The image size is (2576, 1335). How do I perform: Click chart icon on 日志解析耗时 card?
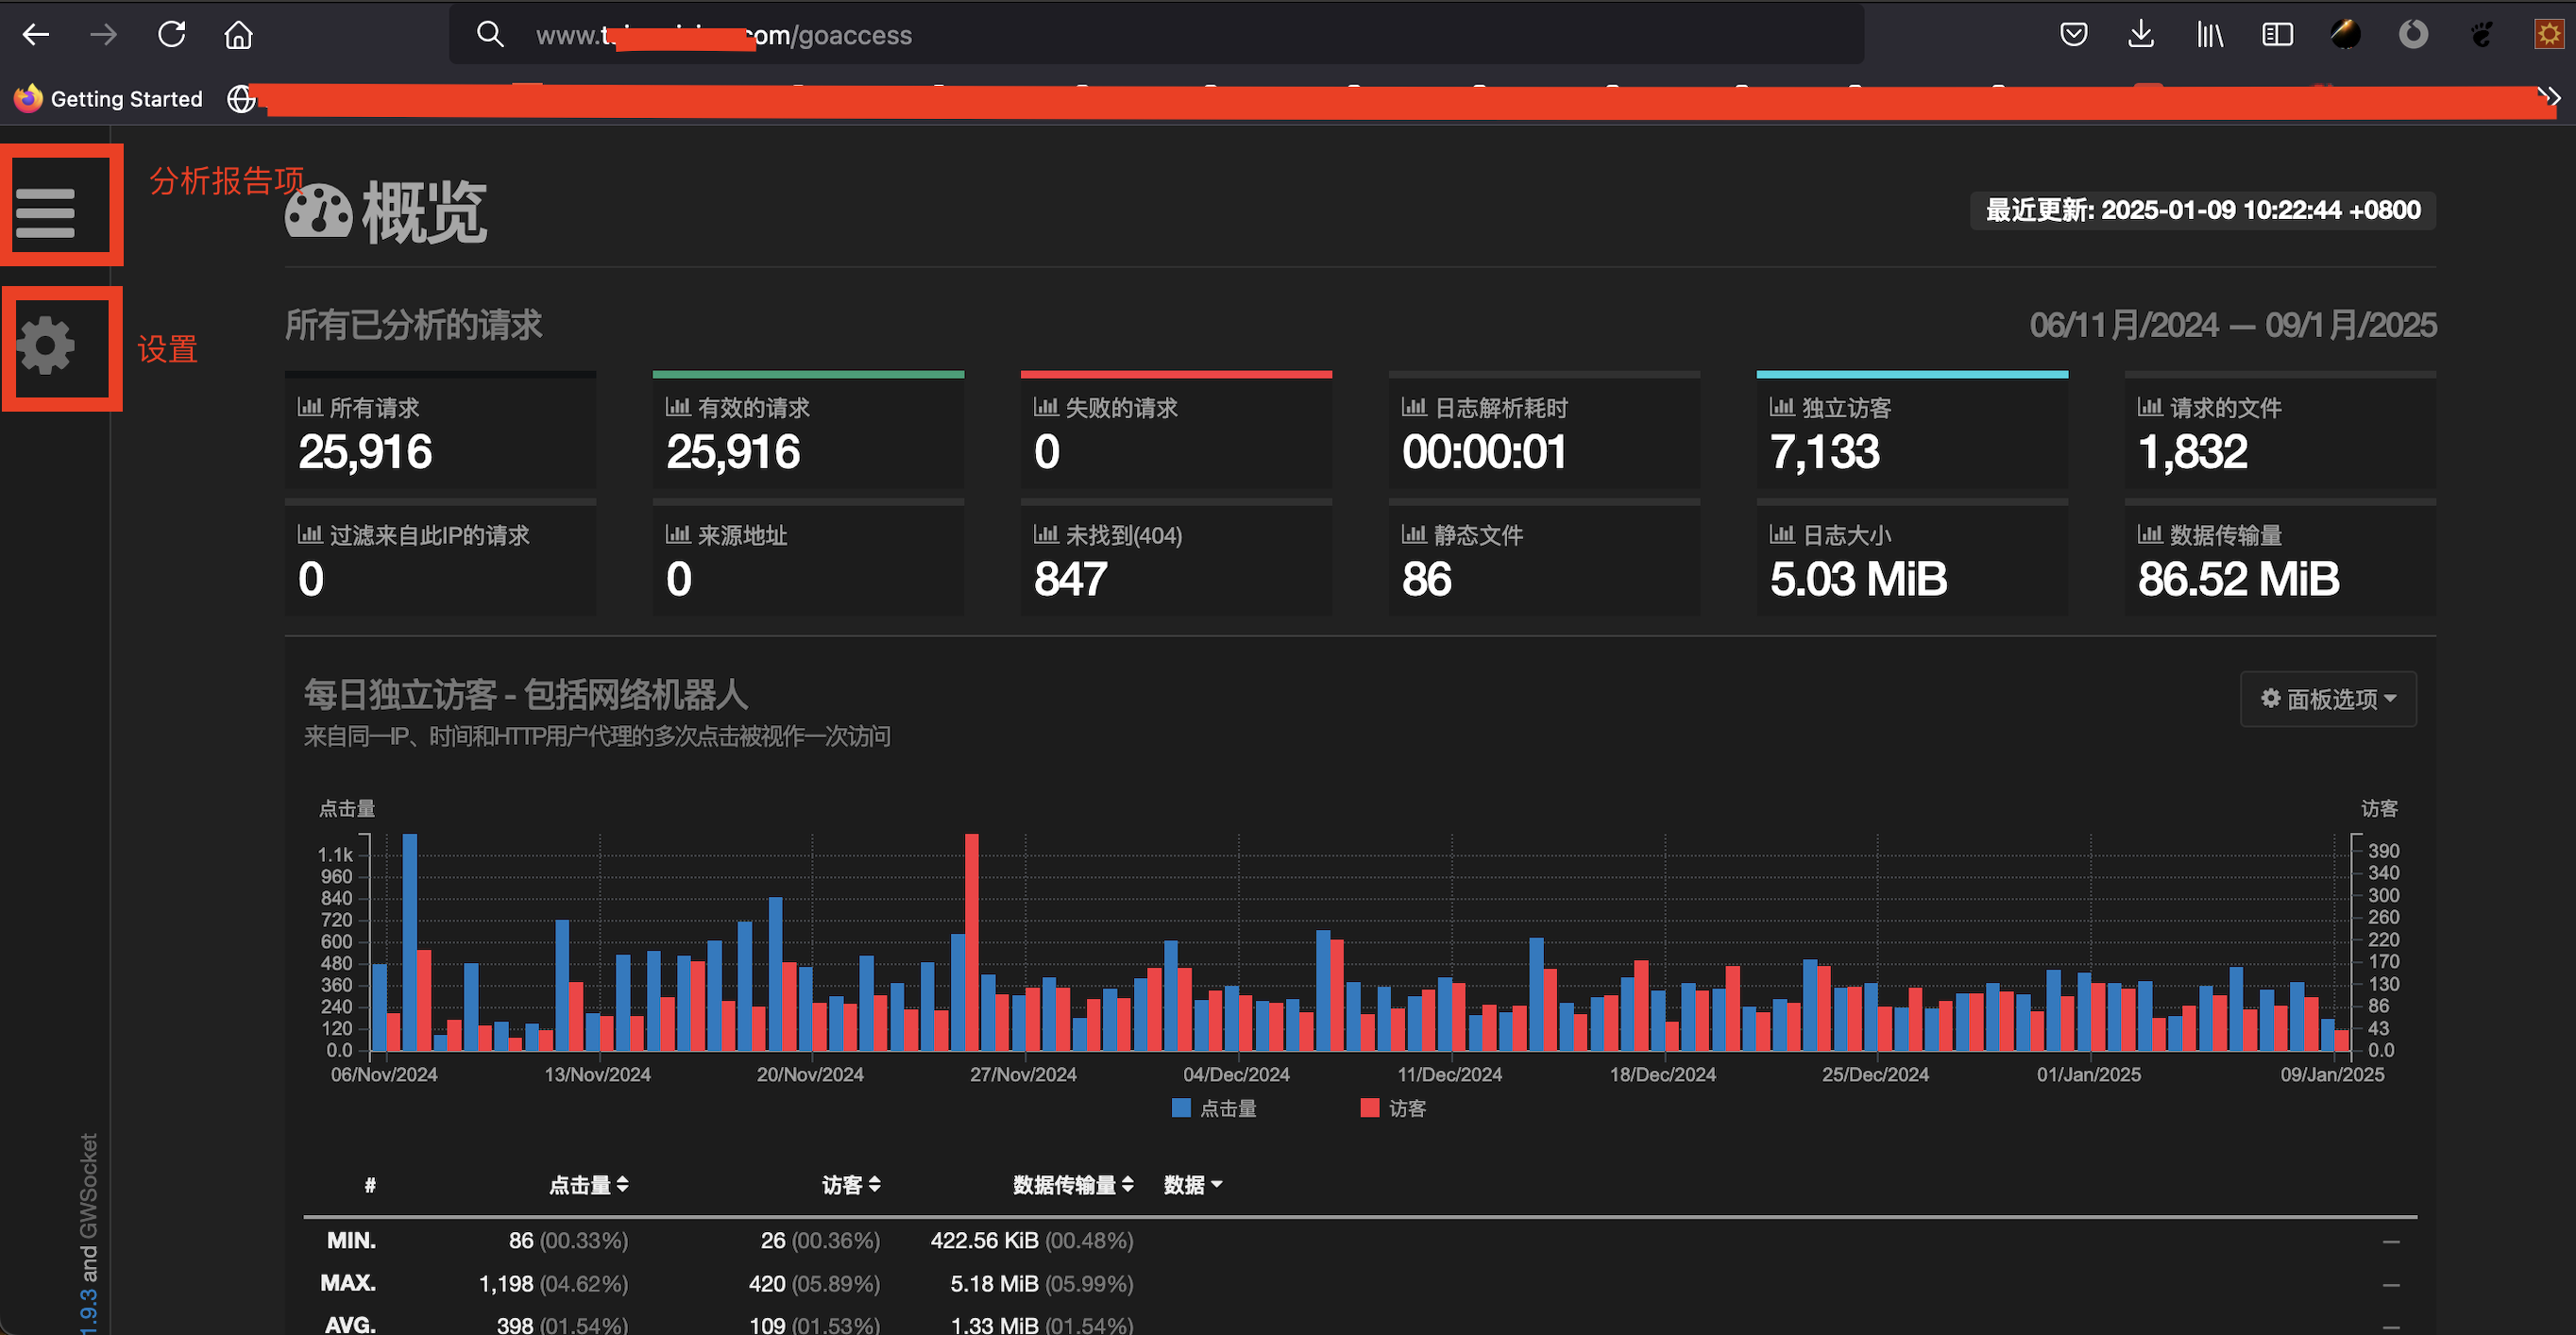[1414, 407]
